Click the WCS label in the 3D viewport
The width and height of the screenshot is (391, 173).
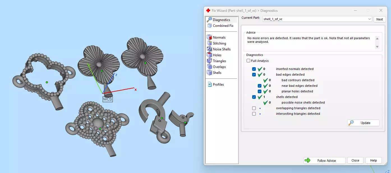107,99
